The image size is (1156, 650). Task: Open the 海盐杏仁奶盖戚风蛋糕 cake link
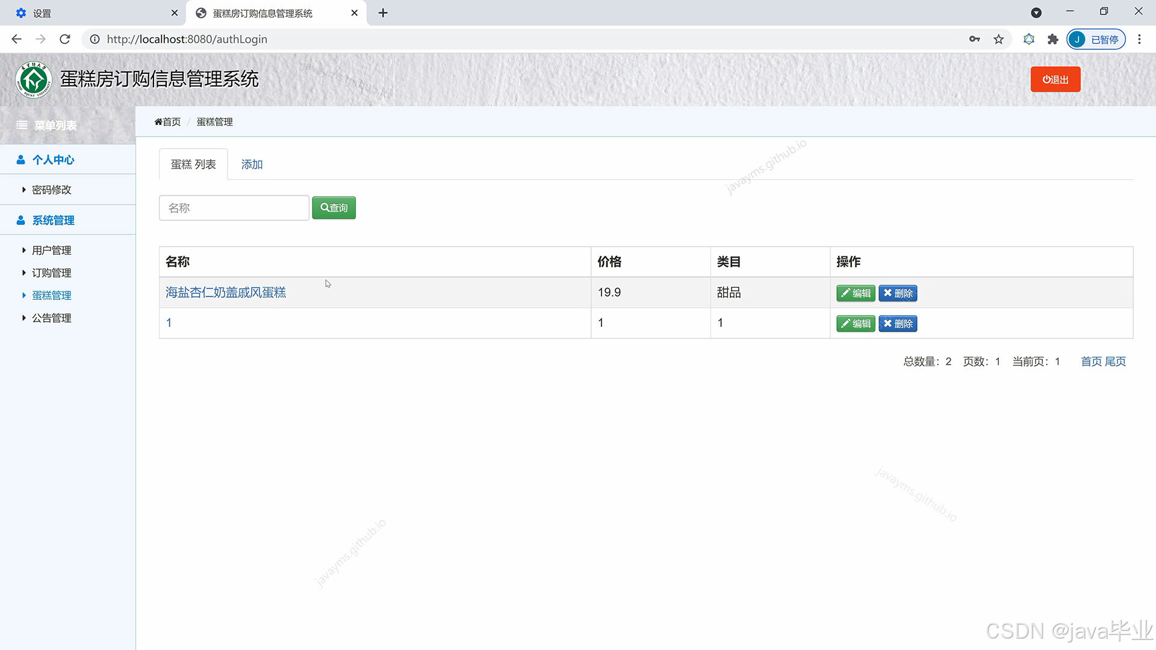click(x=226, y=292)
